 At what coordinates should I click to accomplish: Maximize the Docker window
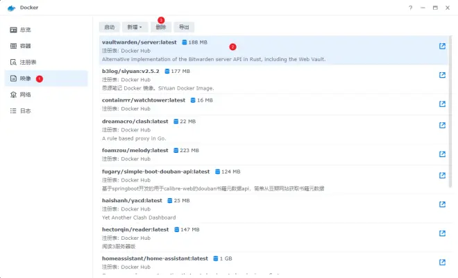(435, 8)
